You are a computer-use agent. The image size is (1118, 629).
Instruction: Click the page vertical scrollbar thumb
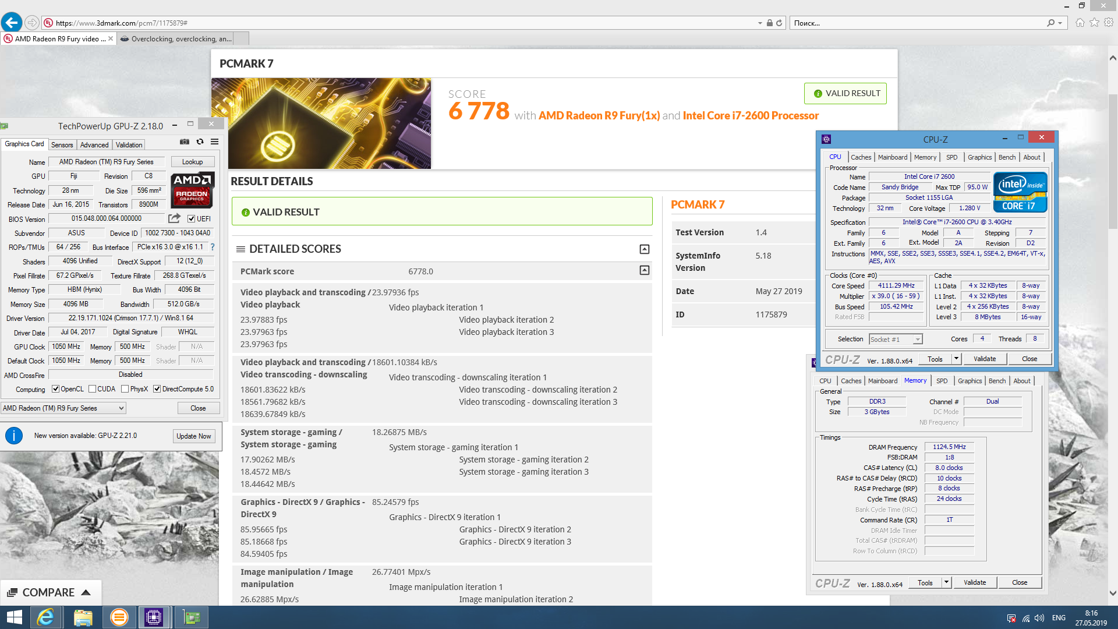point(1112,160)
